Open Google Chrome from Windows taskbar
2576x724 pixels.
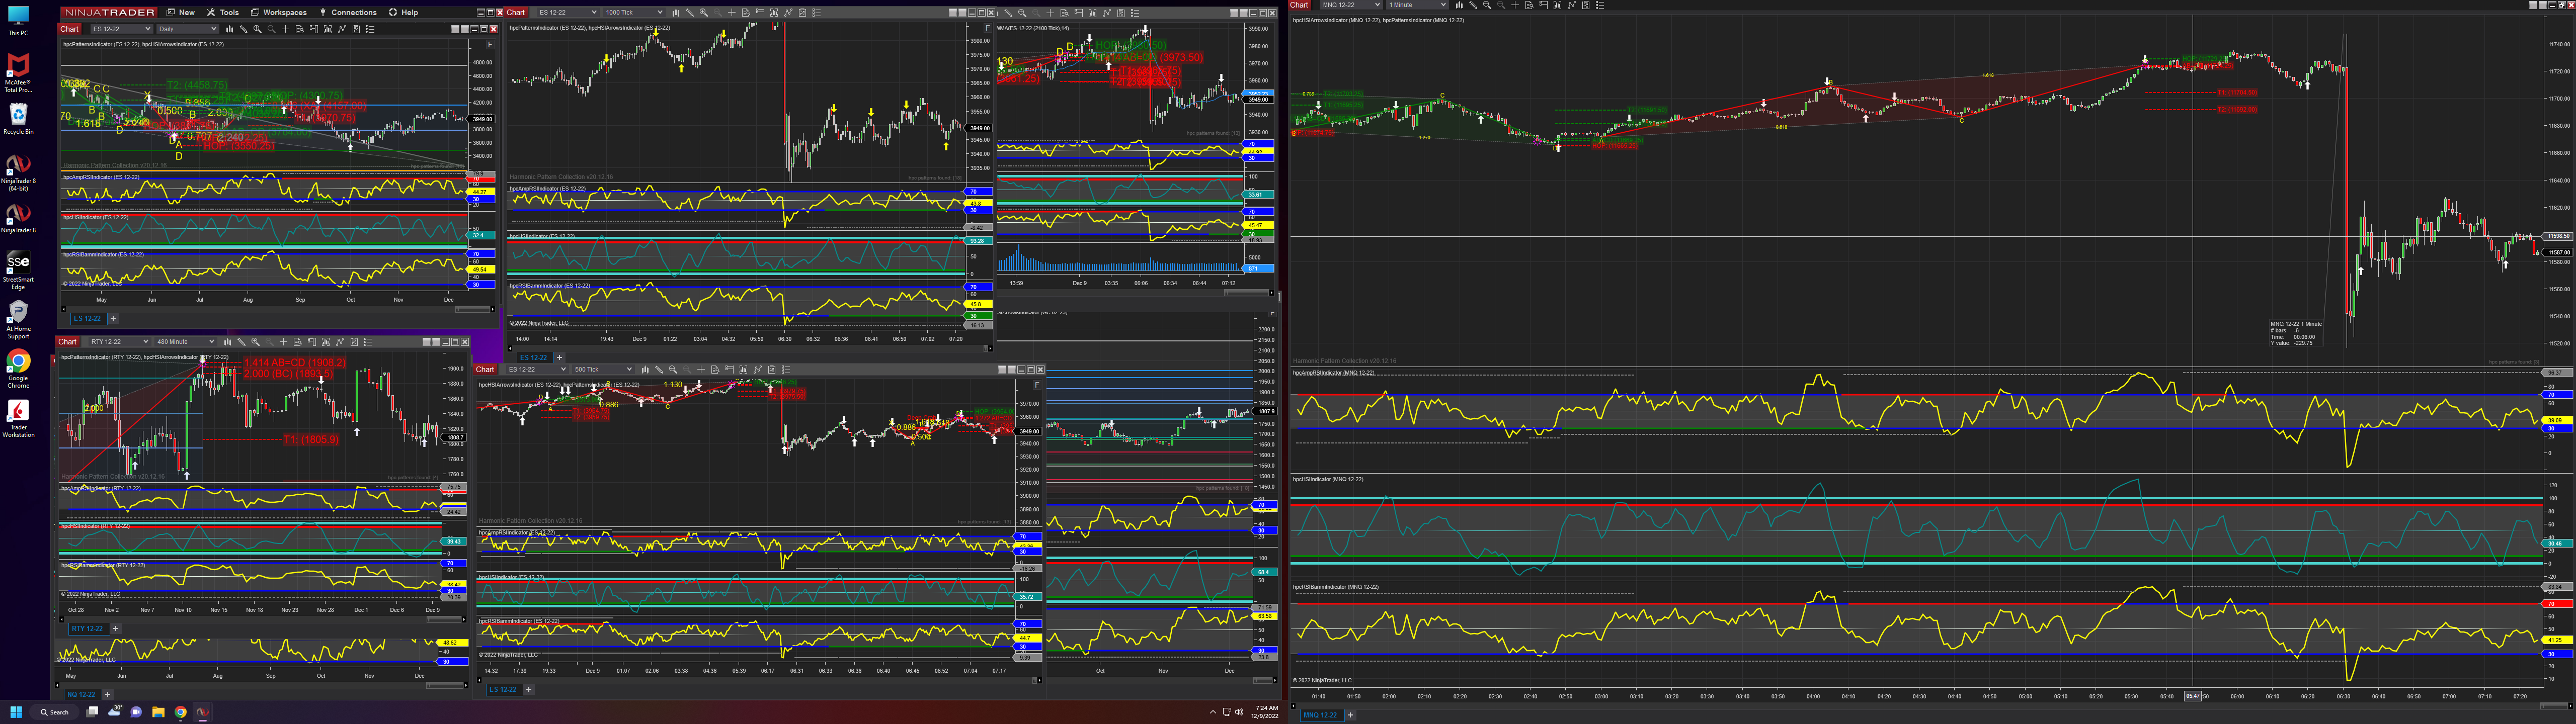(181, 712)
